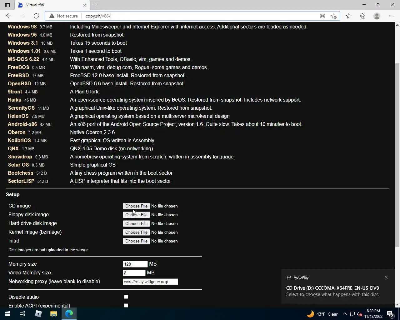This screenshot has width=400, height=320.
Task: Launch Solar OS
Action: click(18, 165)
